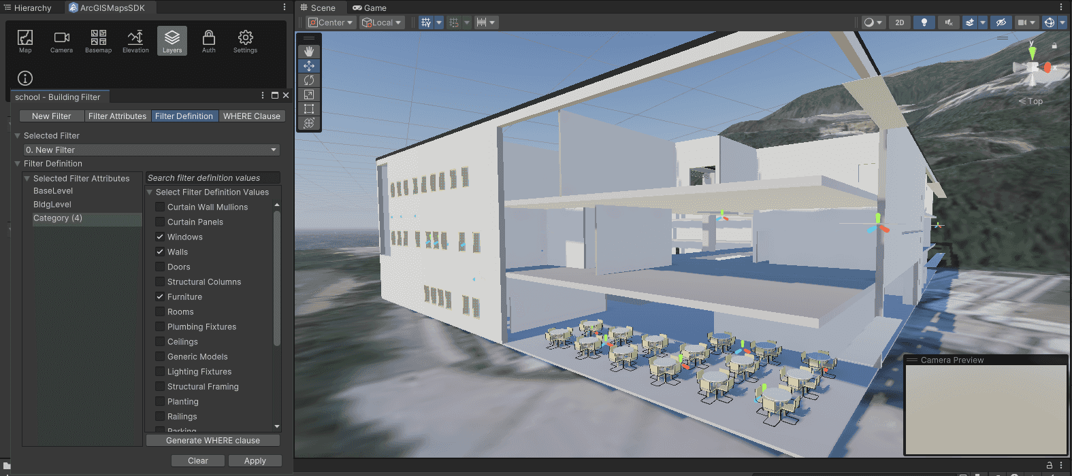Open the Auth lock icon
Viewport: 1072px width, 476px height.
[209, 41]
